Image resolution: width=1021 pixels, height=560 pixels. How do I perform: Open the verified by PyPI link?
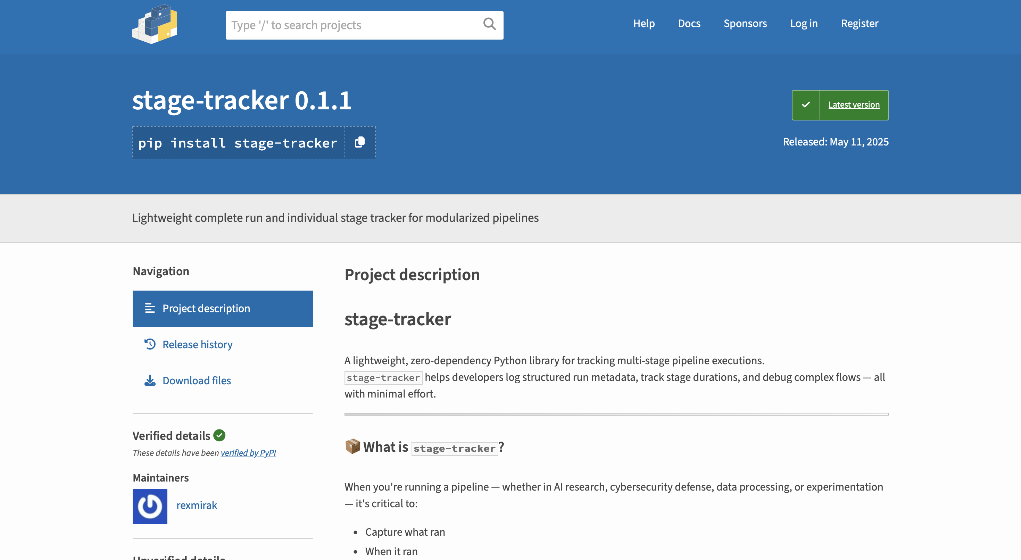point(249,453)
